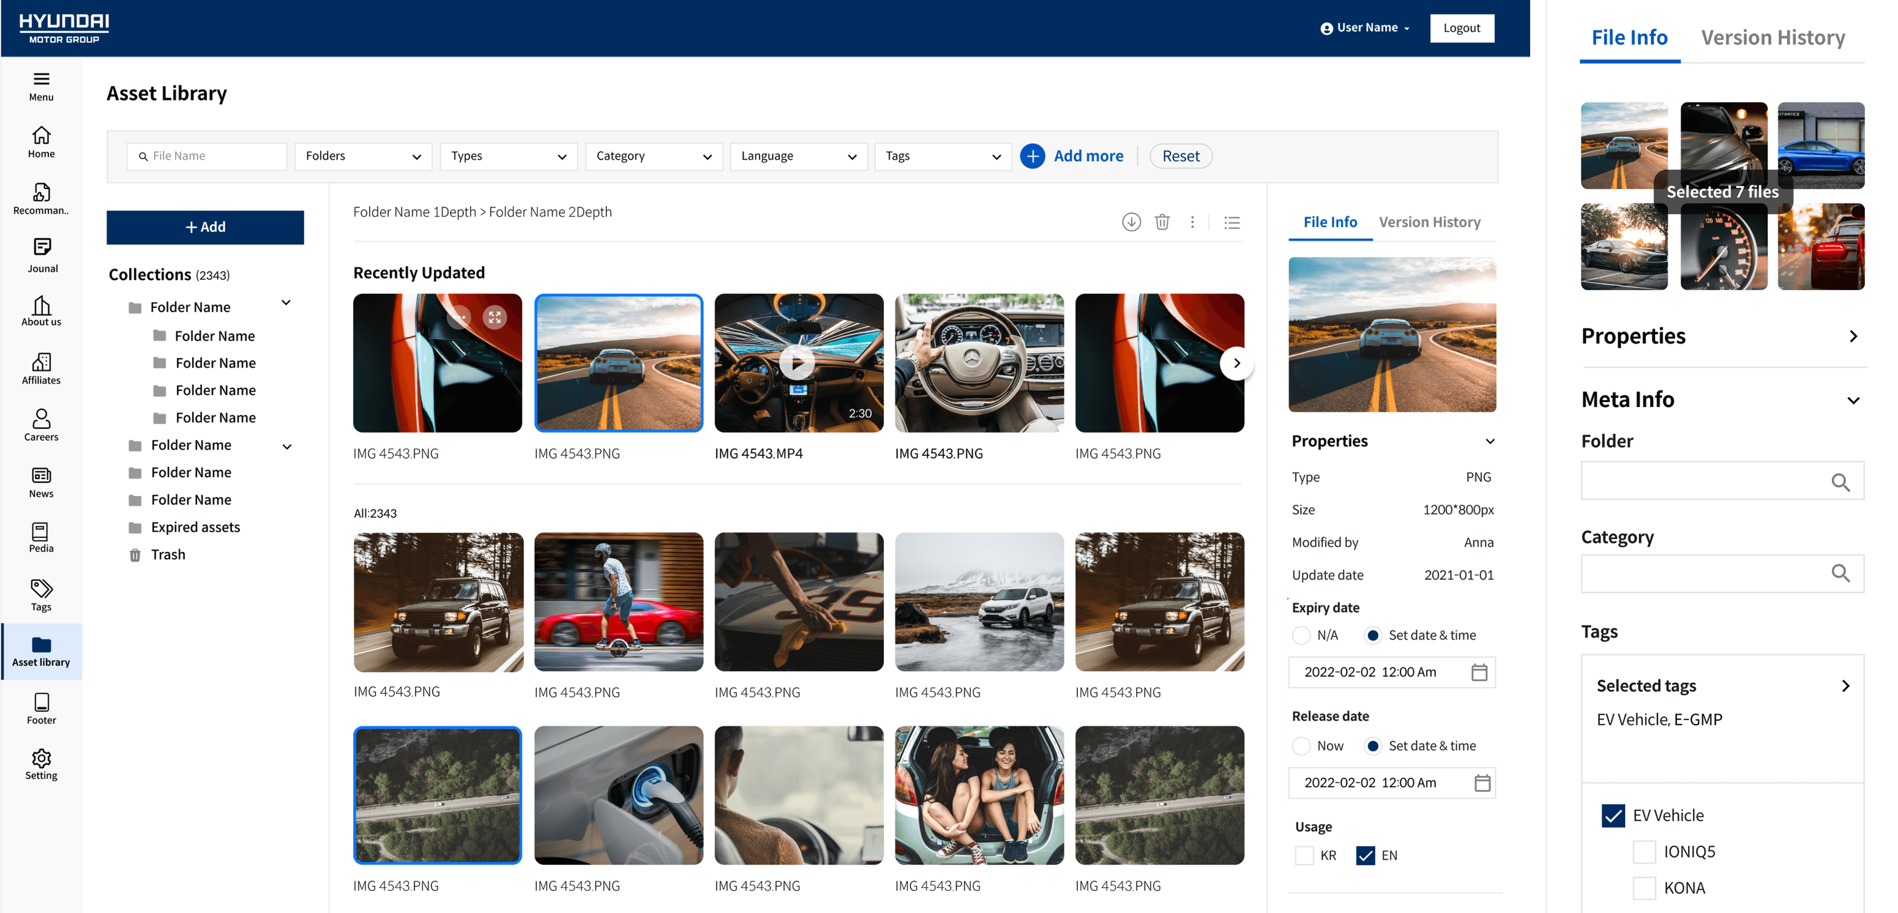The width and height of the screenshot is (1898, 913).
Task: Check the KR usage checkbox
Action: [1304, 855]
